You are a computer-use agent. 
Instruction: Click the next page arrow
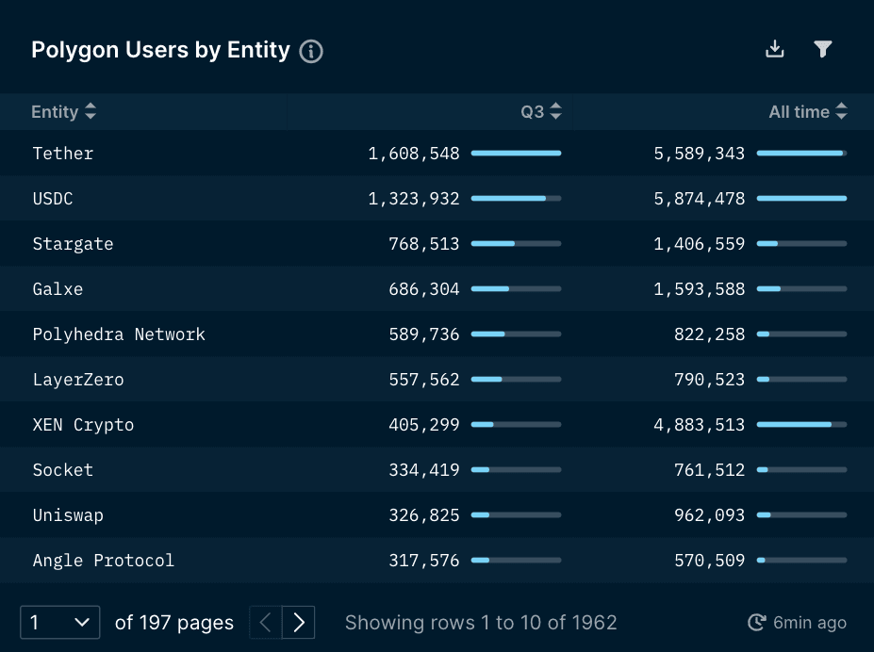(299, 622)
